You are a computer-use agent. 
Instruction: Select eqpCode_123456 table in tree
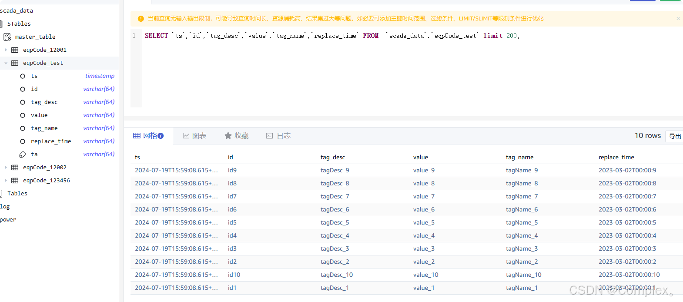pos(47,181)
